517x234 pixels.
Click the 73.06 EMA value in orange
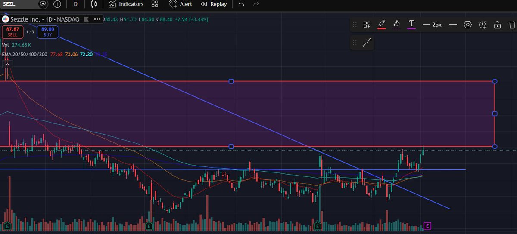(72, 55)
